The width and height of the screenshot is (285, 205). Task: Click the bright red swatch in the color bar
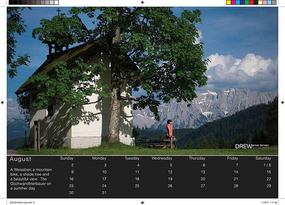point(251,2)
